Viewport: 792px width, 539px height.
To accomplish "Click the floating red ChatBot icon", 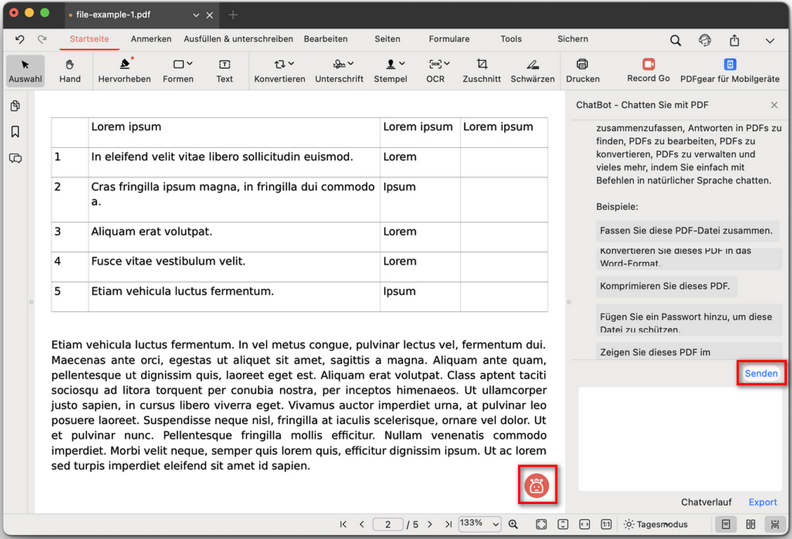I will pyautogui.click(x=537, y=485).
